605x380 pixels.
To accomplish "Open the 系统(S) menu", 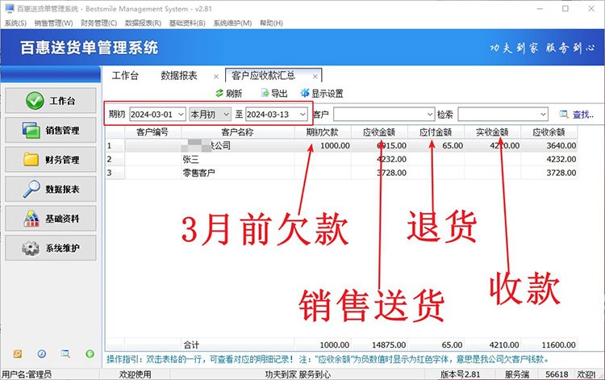I will click(16, 23).
